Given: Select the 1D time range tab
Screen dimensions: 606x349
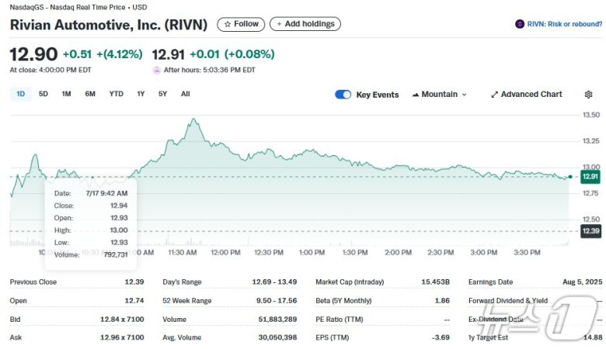Looking at the screenshot, I should (21, 94).
